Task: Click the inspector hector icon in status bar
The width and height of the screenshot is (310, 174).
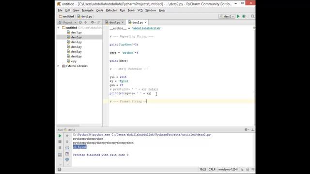Action: pyautogui.click(x=248, y=170)
